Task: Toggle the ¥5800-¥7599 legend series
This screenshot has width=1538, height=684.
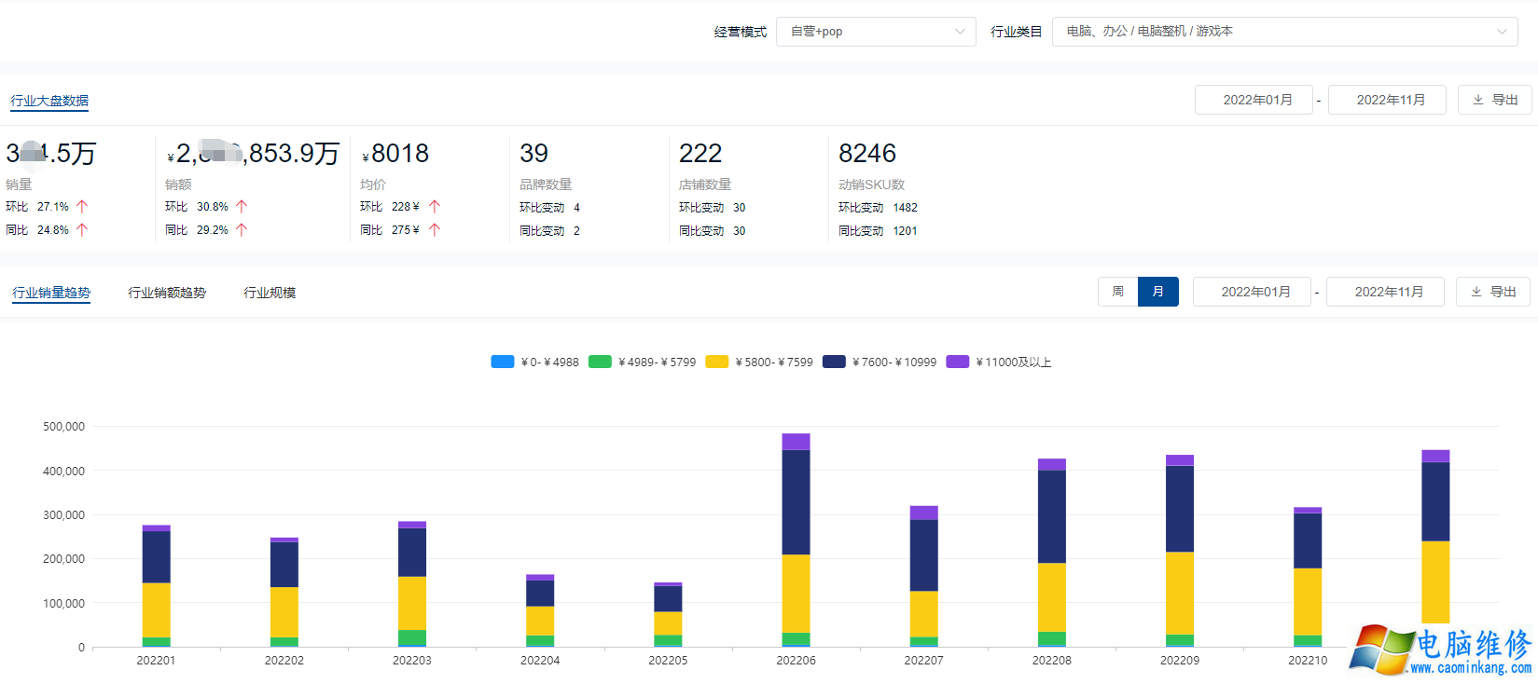Action: coord(759,362)
